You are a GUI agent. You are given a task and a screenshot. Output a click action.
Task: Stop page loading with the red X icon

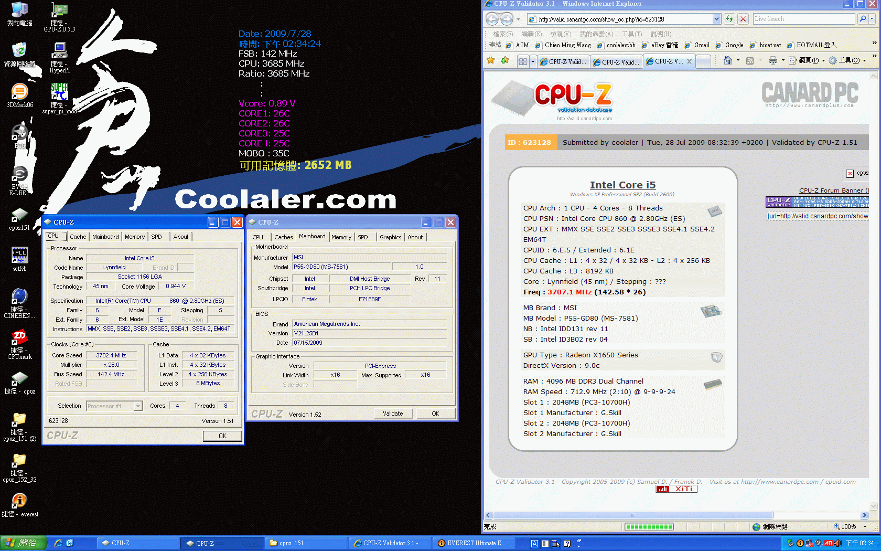point(743,19)
